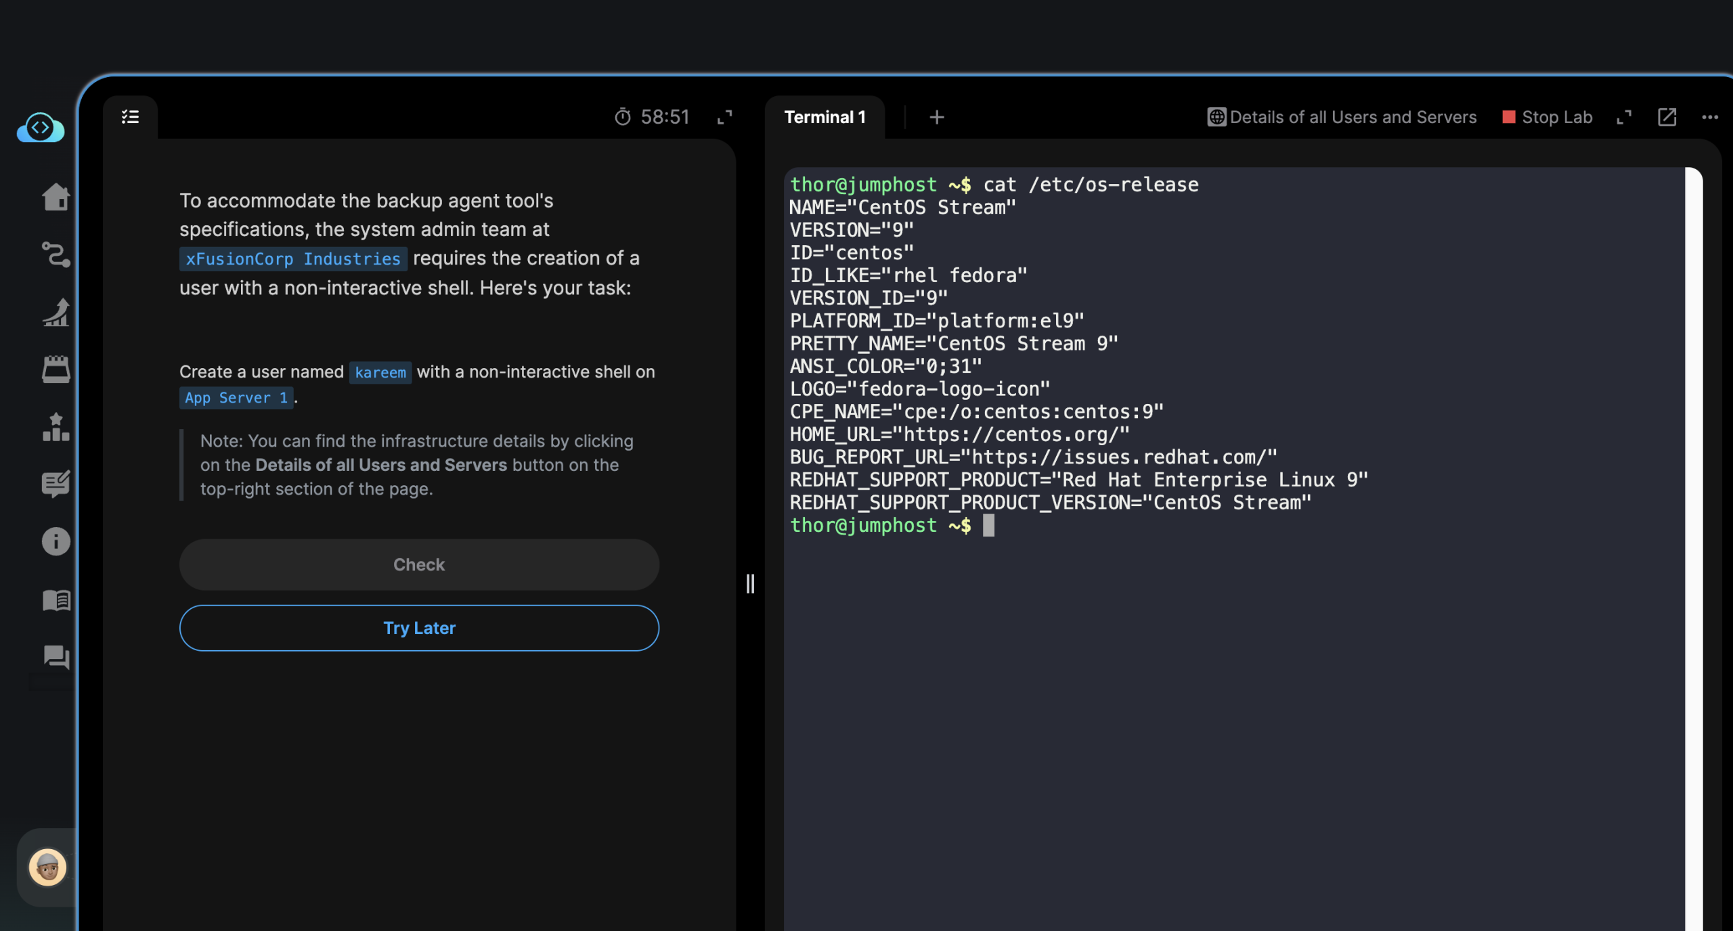Open the user avatar profile
Screen dimensions: 1733x931
47,867
